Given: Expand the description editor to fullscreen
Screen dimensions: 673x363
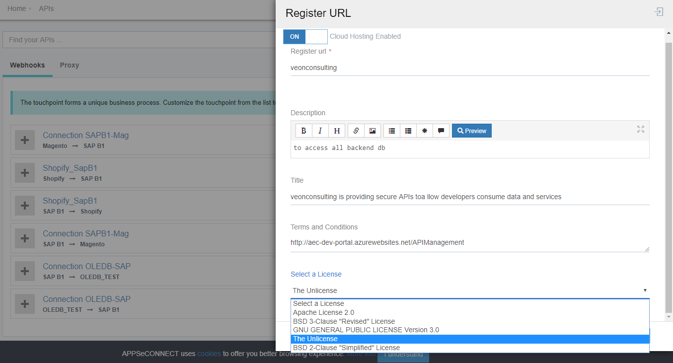Looking at the screenshot, I should (641, 129).
